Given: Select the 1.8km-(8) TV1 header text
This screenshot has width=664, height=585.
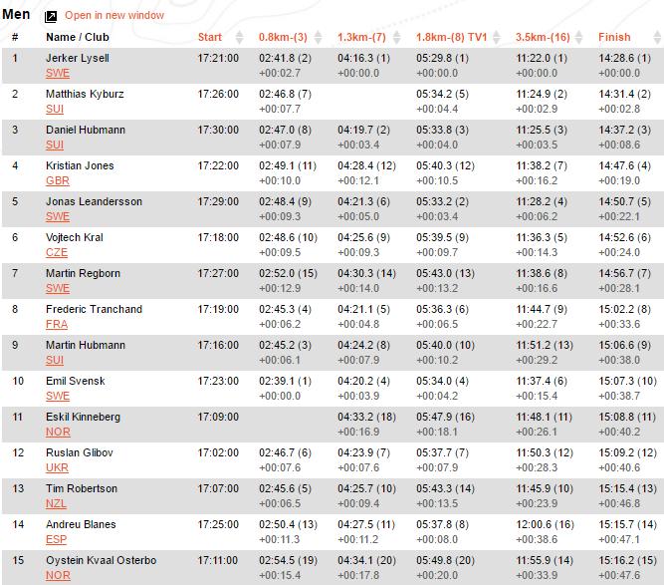Looking at the screenshot, I should click(451, 37).
